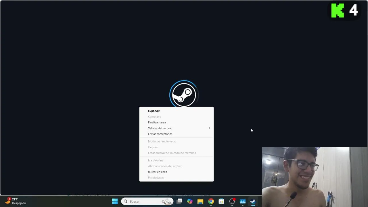Open the OBS Studio taskbar icon

coord(232,201)
